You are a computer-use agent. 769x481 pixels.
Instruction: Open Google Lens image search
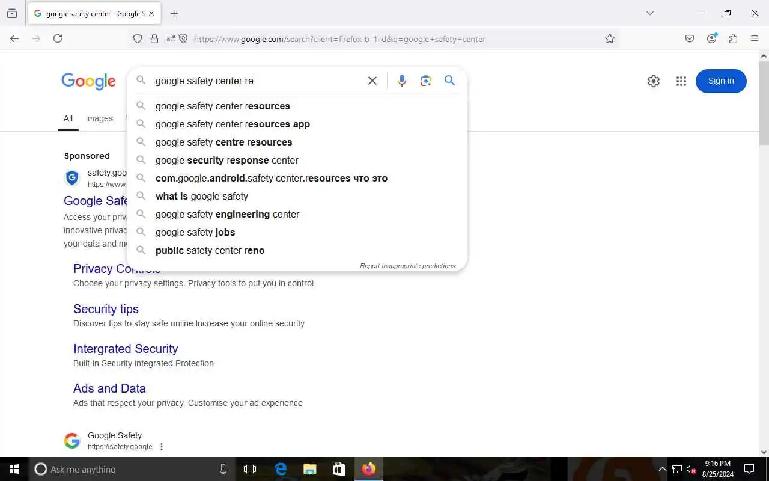pyautogui.click(x=426, y=81)
